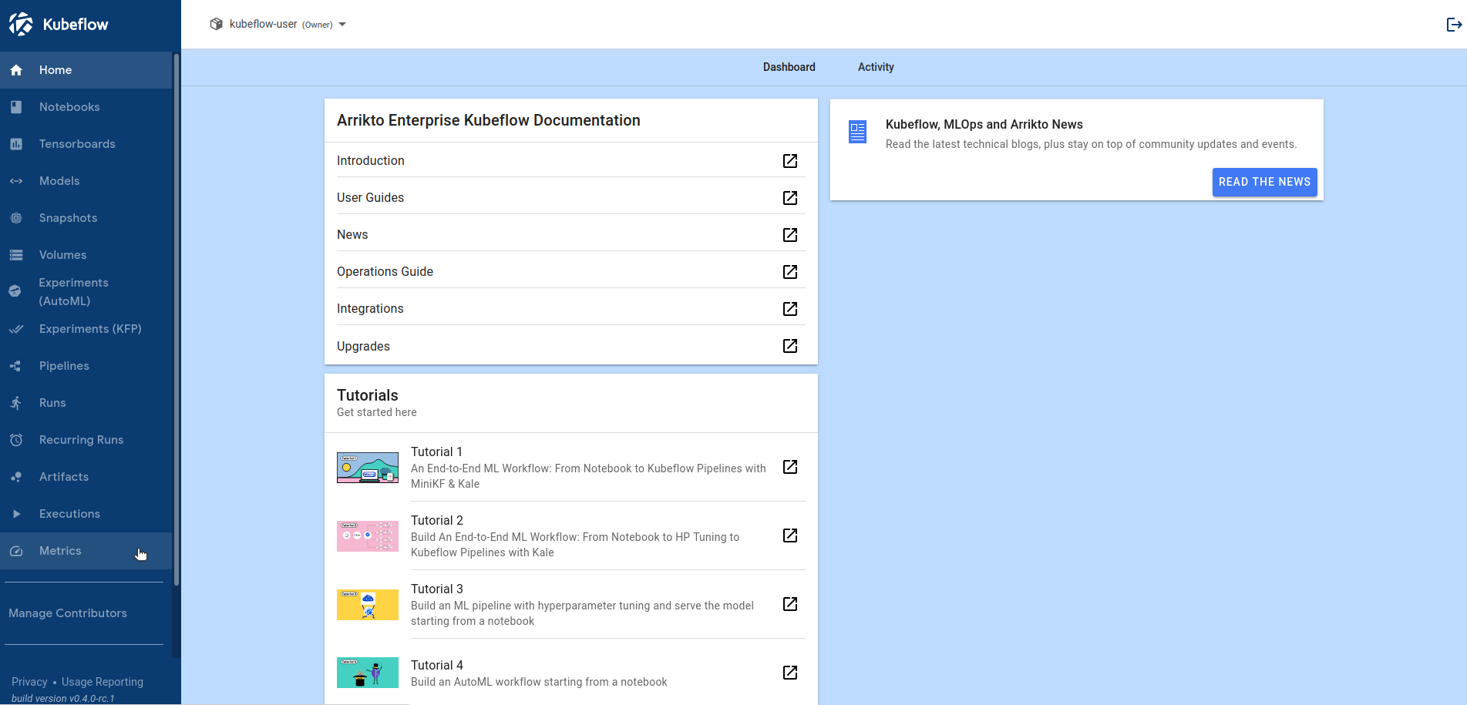Click the Home house icon in sidebar

pyautogui.click(x=16, y=70)
